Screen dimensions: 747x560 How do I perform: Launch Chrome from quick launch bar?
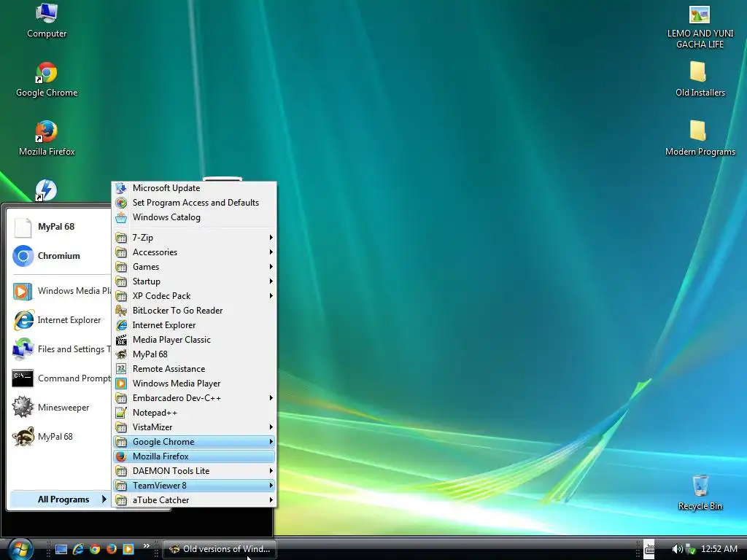(95, 549)
